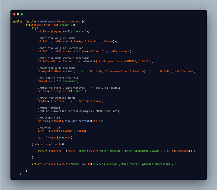Click the red close window dot
This screenshot has height=190, width=217.
coord(14,14)
